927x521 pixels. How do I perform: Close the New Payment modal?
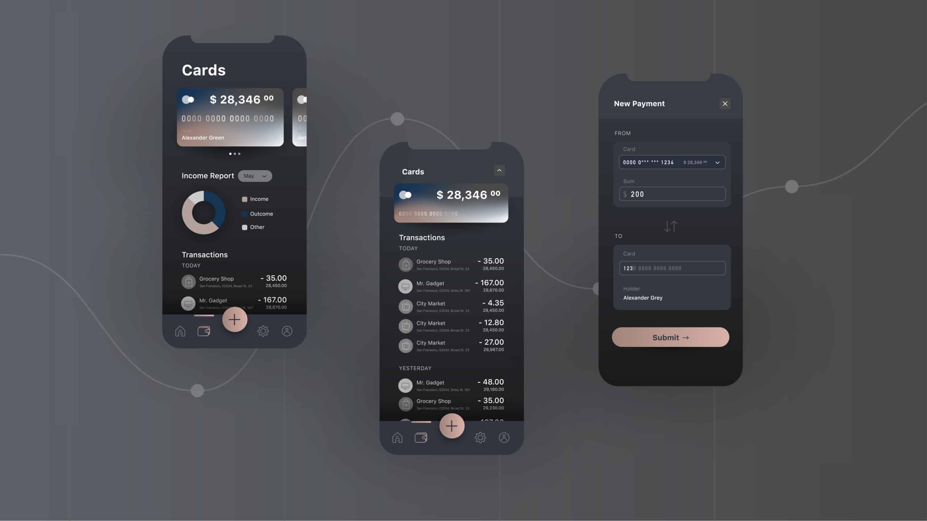coord(725,104)
